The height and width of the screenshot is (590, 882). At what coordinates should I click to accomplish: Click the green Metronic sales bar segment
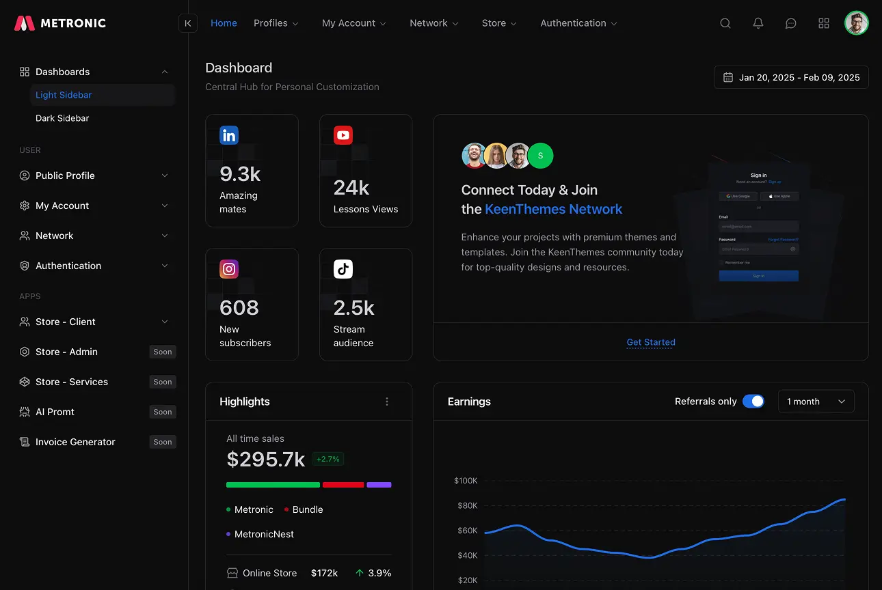[x=273, y=485]
